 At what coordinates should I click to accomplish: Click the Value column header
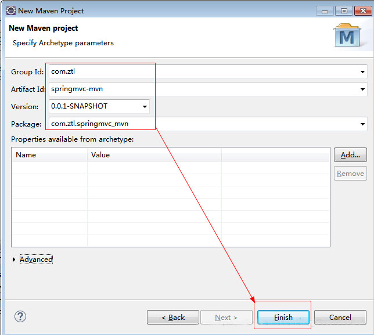[154, 155]
